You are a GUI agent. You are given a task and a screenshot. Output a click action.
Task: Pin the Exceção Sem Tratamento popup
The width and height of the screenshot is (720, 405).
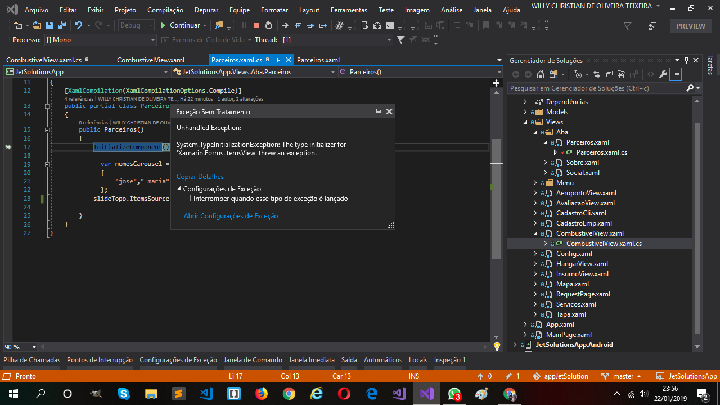point(378,111)
